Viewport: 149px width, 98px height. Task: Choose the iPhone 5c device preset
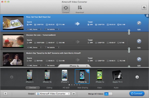[x=100, y=76]
